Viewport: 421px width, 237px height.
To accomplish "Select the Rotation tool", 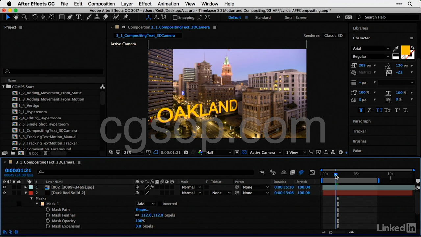I will 35,17.
